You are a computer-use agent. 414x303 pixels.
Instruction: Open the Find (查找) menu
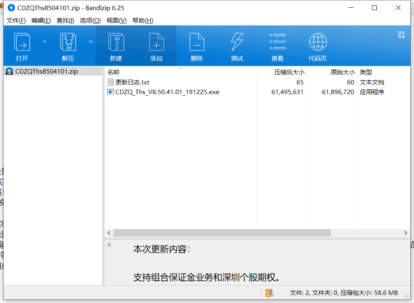[x=65, y=21]
